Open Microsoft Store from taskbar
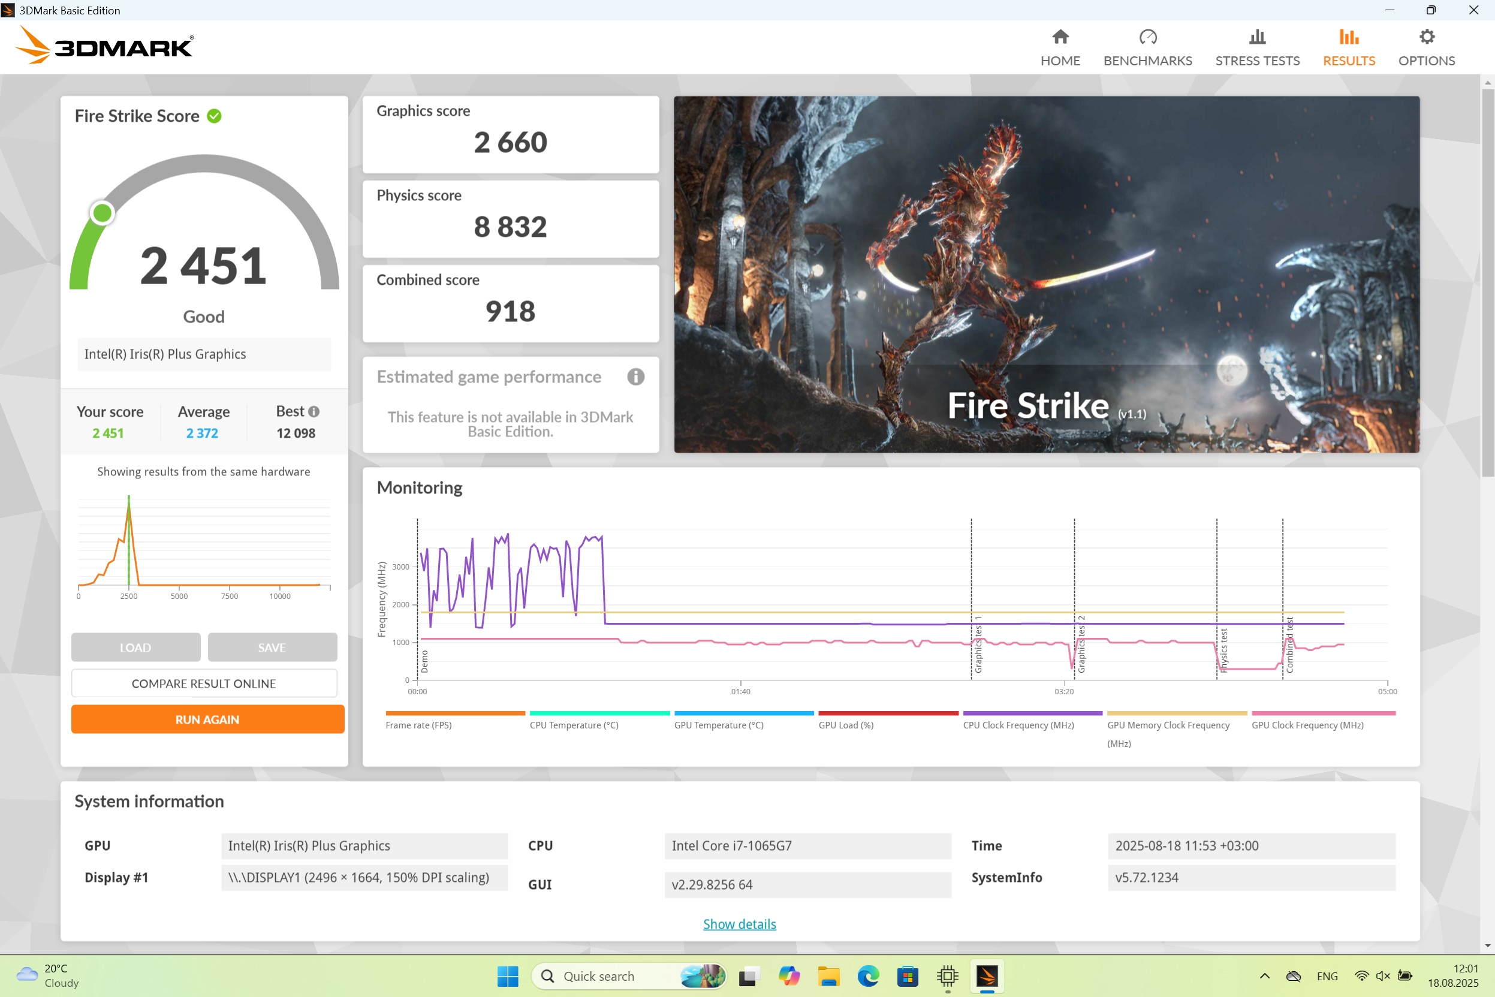Image resolution: width=1495 pixels, height=997 pixels. (x=908, y=976)
